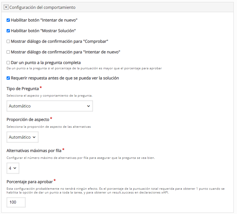Check Dar un punto a la pregunta completa
The height and width of the screenshot is (214, 237).
[x=8, y=62]
